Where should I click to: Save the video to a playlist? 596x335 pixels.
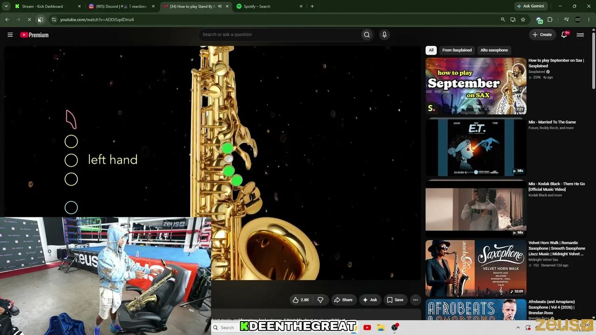click(x=395, y=300)
